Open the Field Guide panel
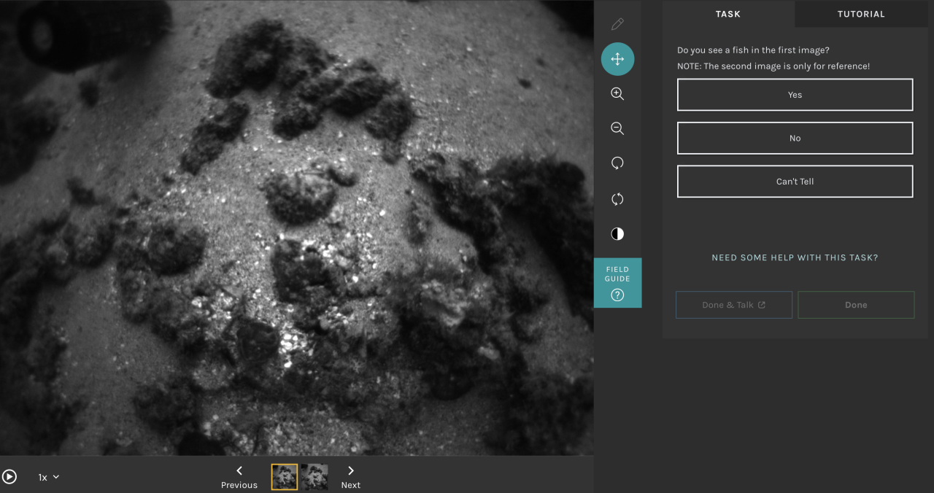The height and width of the screenshot is (493, 934). tap(617, 282)
